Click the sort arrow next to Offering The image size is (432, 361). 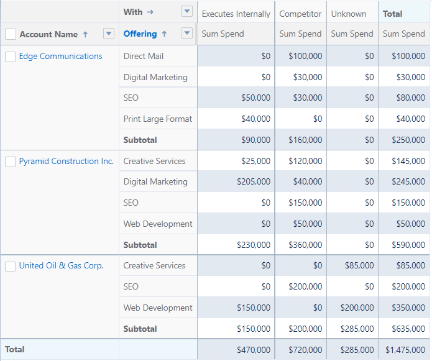coord(164,34)
